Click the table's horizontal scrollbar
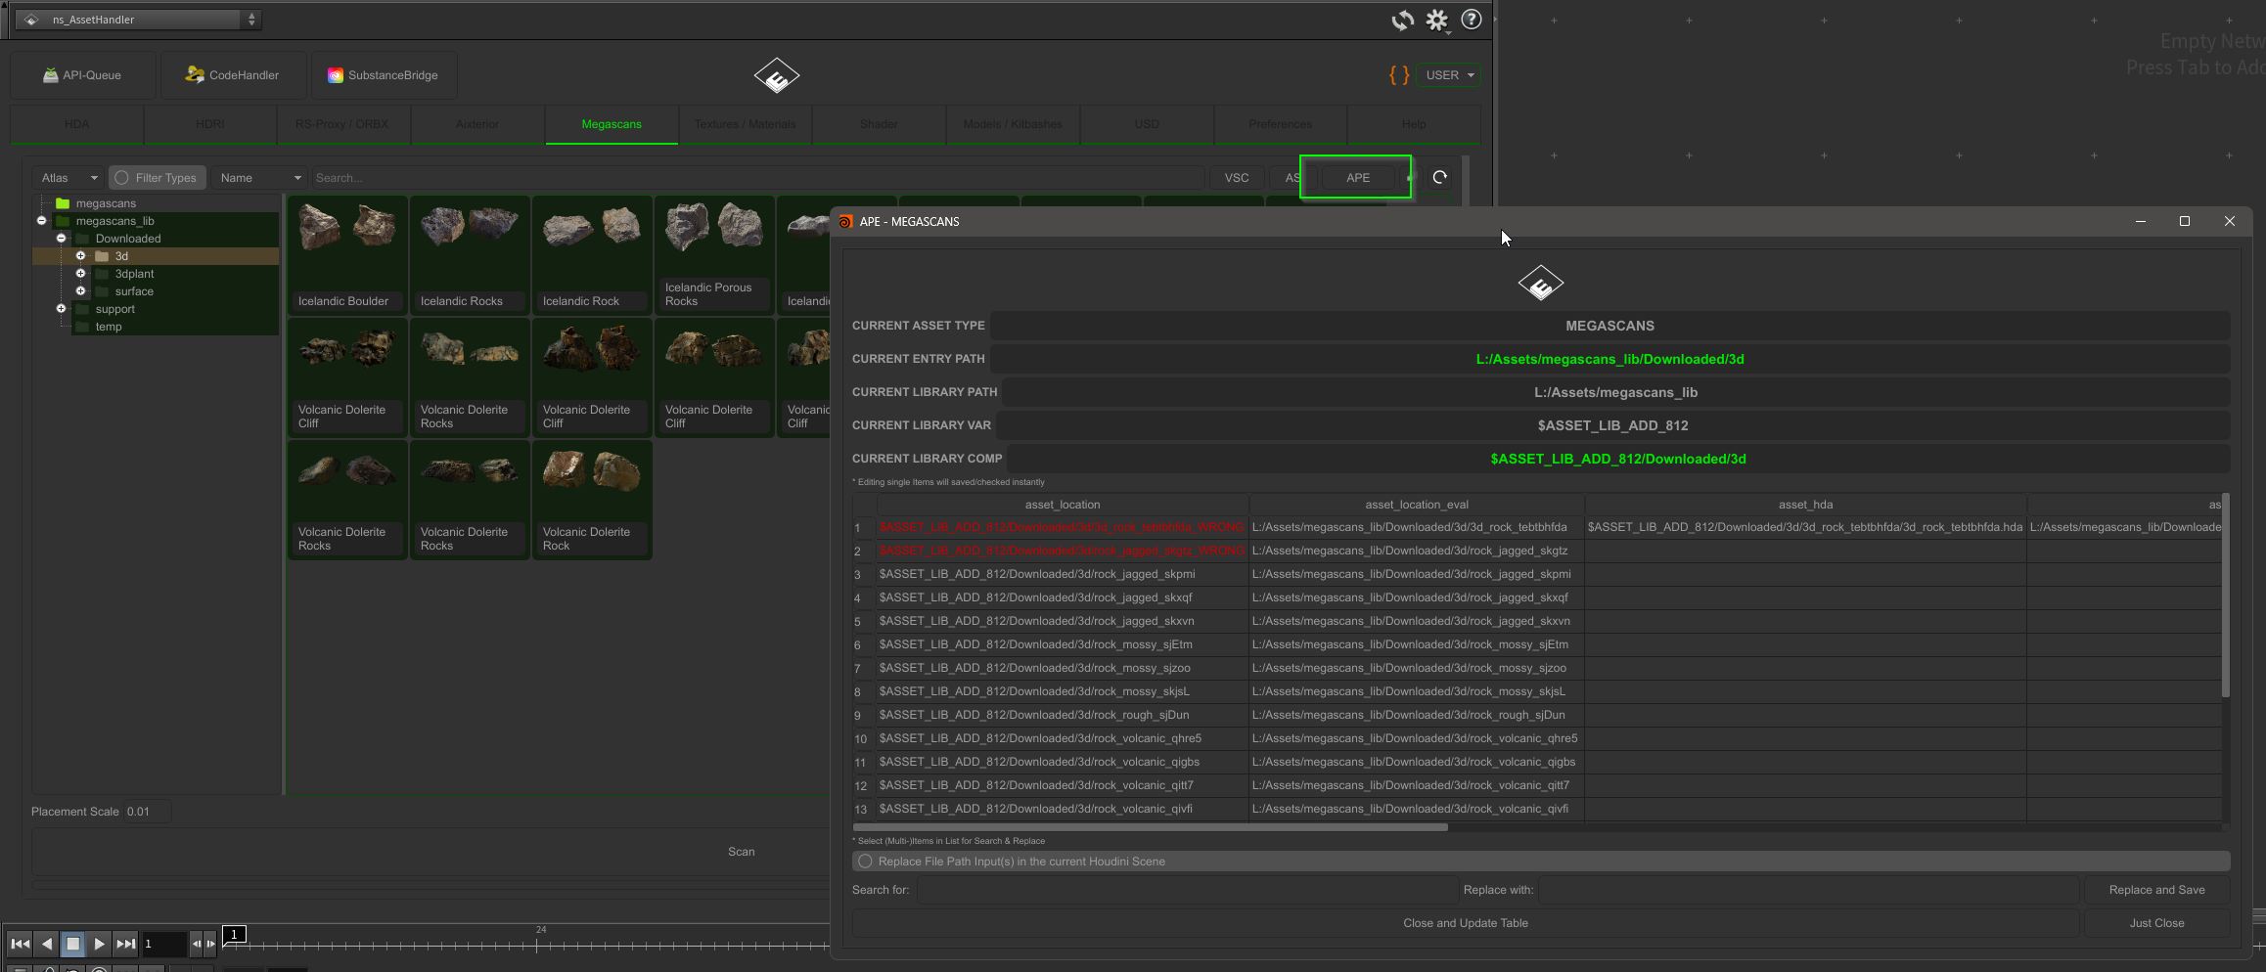 click(x=1150, y=827)
